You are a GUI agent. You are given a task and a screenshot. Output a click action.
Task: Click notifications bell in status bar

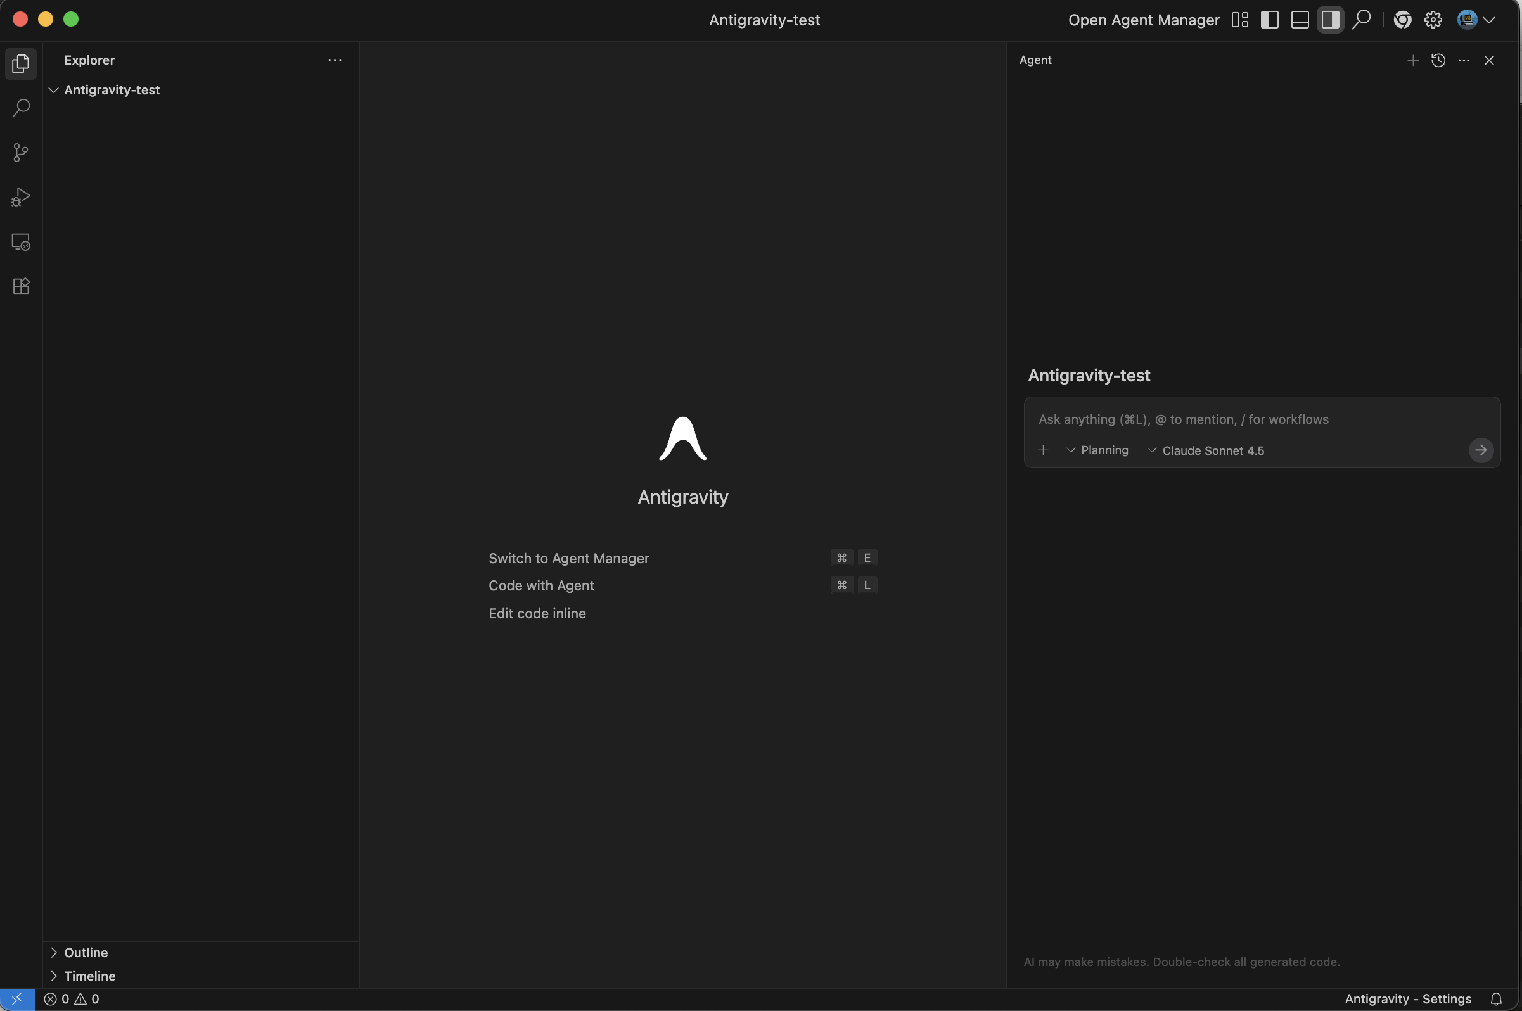[x=1496, y=999]
